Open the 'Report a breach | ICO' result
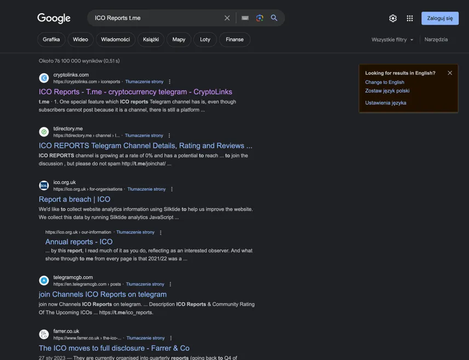Viewport: 469px width, 360px height. pos(75,199)
